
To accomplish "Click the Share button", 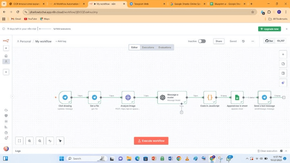I will (219, 41).
